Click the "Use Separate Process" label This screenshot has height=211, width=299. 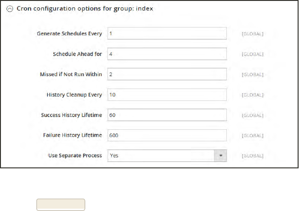coord(75,155)
